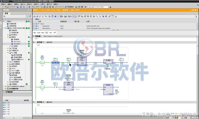Image resolution: width=199 pixels, height=119 pixels.
Task: Collapse the PLC变量 (PLC tags) folder
Action: coord(8,53)
